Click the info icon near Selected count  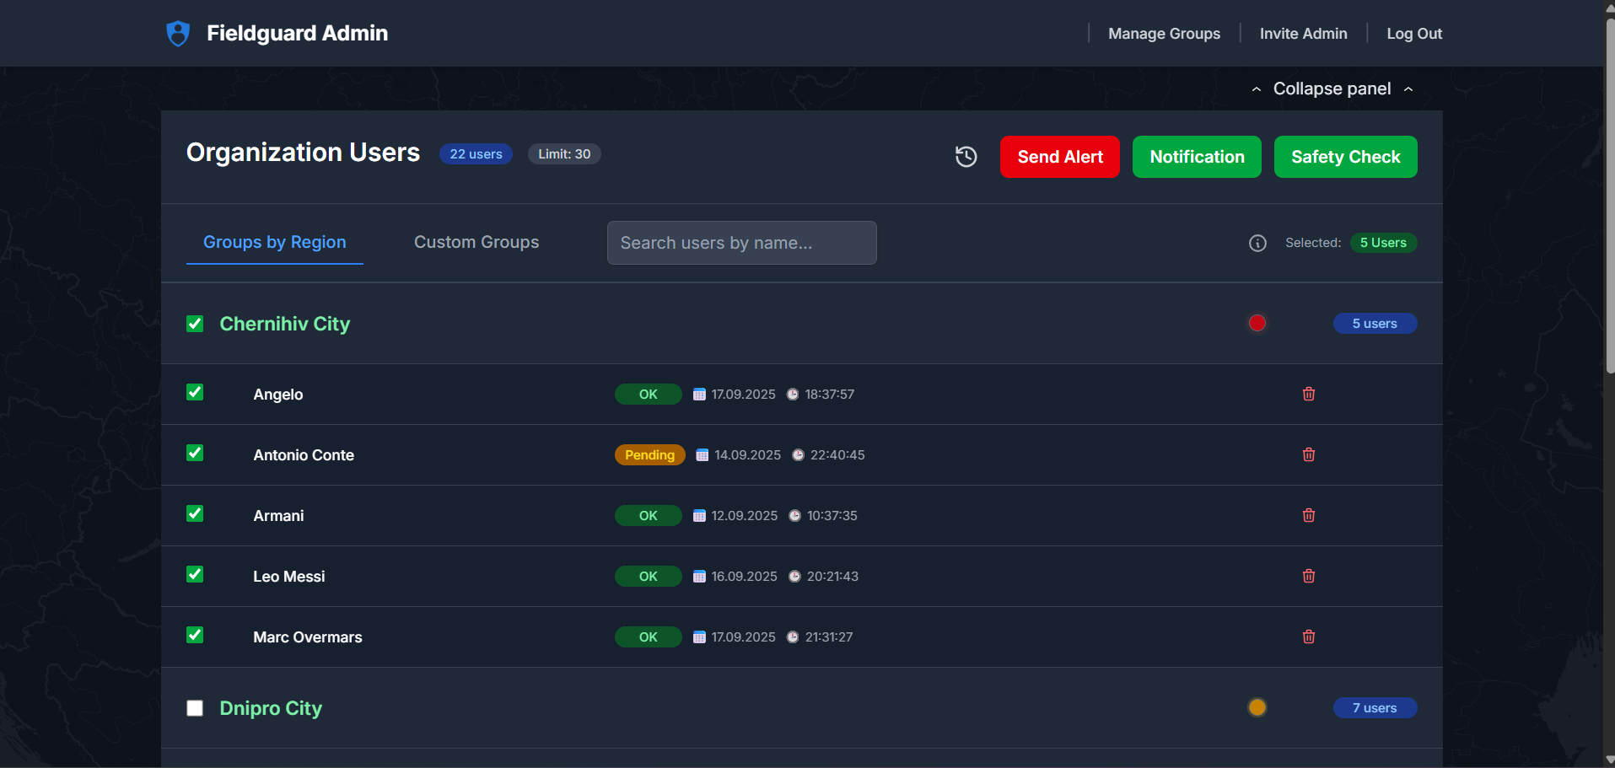point(1257,243)
